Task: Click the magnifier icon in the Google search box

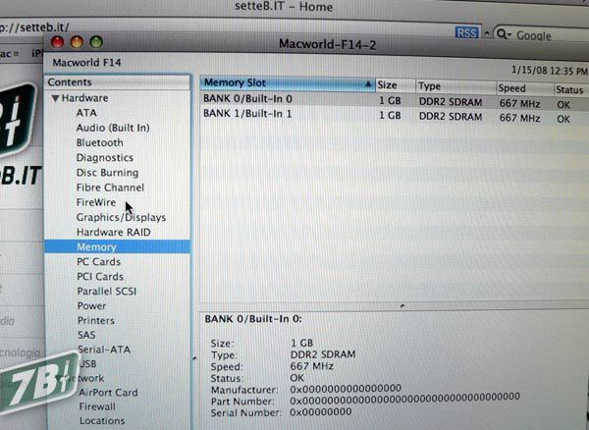Action: [502, 34]
